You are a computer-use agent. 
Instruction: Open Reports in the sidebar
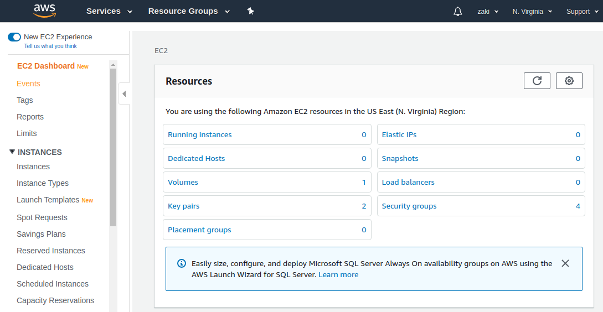click(x=30, y=117)
